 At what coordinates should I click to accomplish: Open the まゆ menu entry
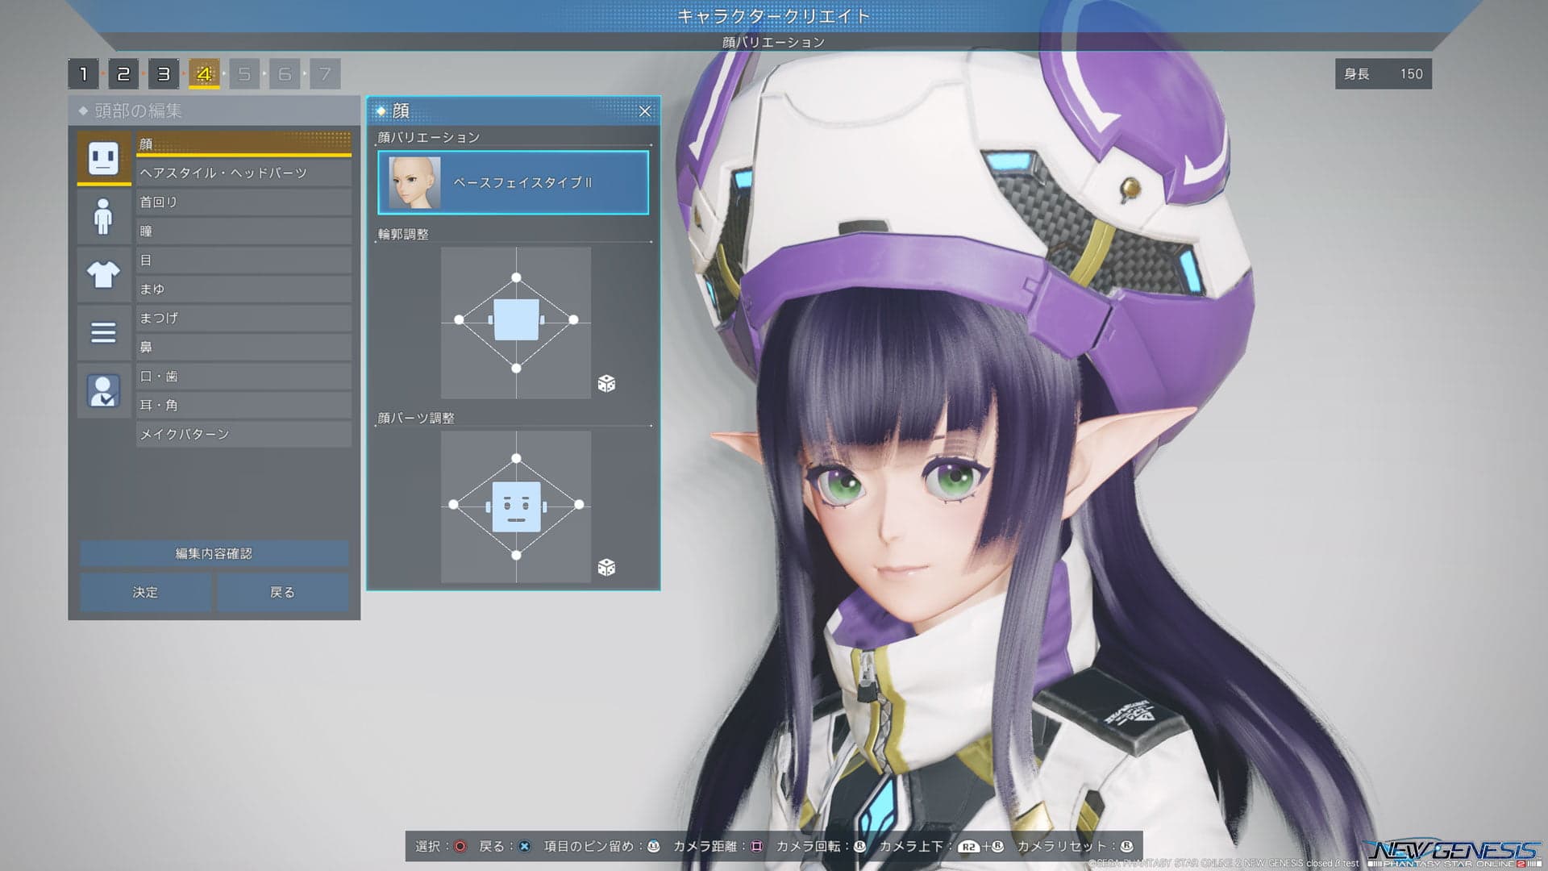point(243,289)
